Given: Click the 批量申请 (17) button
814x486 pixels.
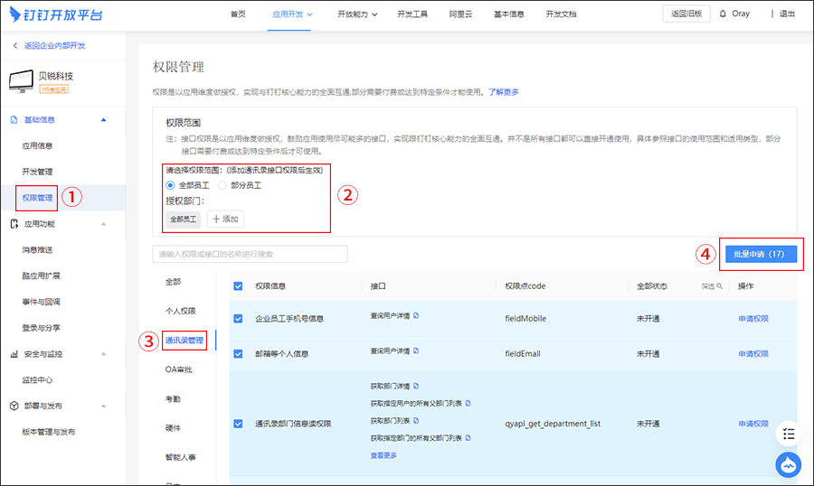Looking at the screenshot, I should point(763,255).
